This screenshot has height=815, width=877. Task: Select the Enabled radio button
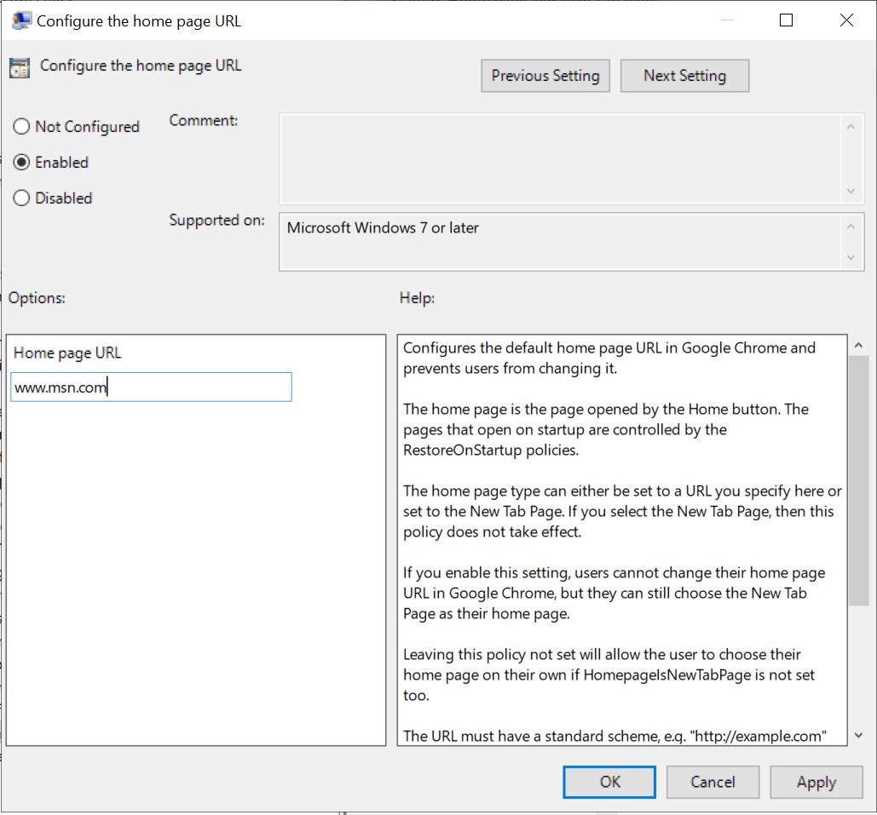pyautogui.click(x=22, y=163)
